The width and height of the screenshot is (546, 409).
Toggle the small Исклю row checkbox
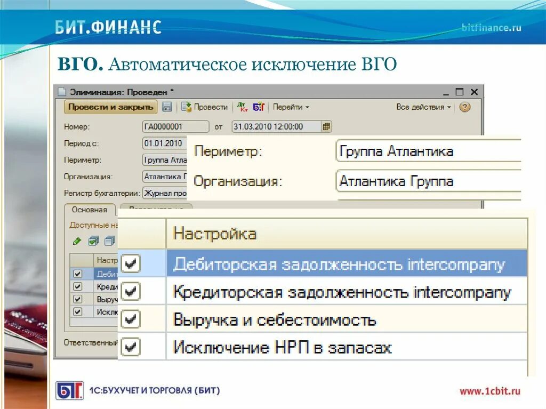coord(78,311)
